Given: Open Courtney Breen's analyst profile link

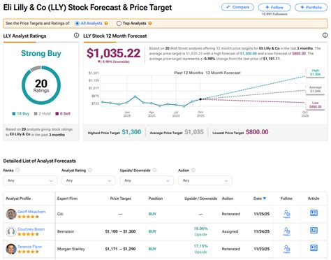Looking at the screenshot, I should (x=31, y=229).
